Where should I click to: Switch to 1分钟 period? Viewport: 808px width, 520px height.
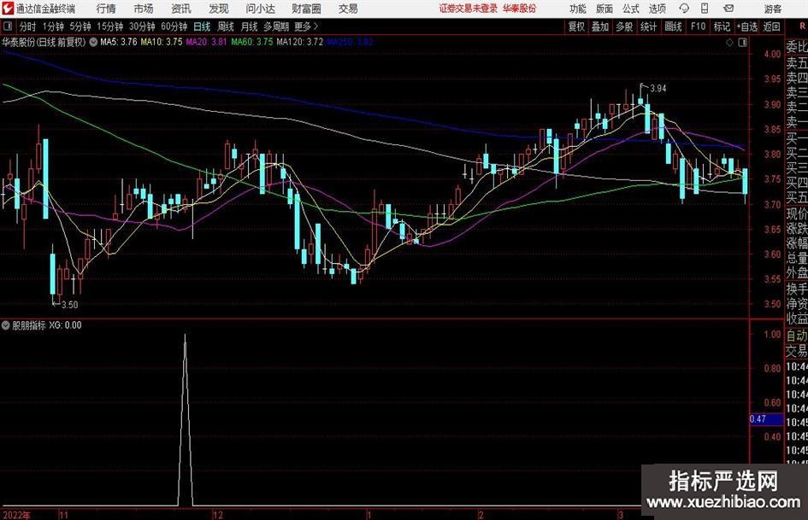click(x=53, y=26)
